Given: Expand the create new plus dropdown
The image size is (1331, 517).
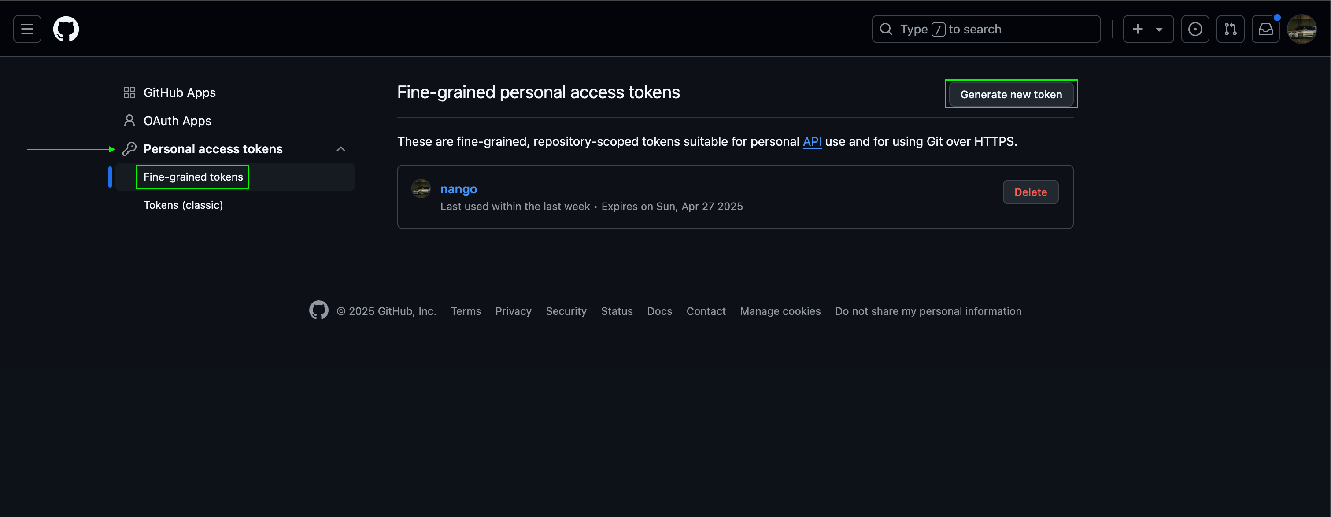Looking at the screenshot, I should 1148,29.
